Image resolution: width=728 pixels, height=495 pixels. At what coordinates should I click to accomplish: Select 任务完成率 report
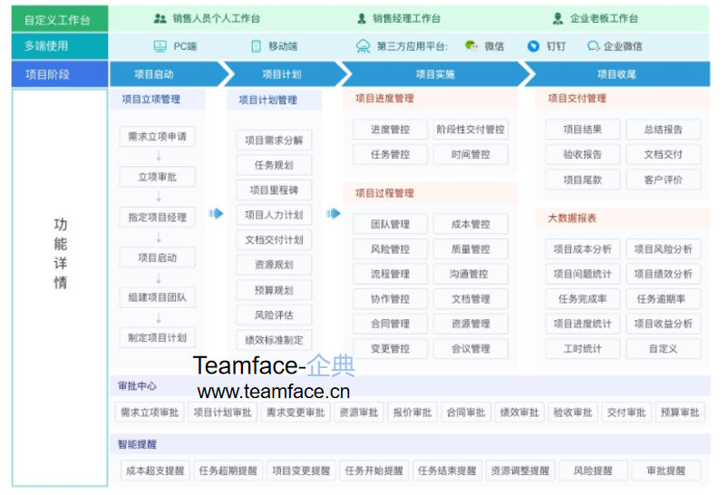click(583, 299)
